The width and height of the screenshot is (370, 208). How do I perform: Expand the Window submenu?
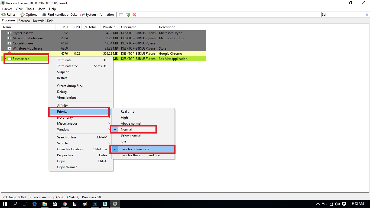pos(80,129)
